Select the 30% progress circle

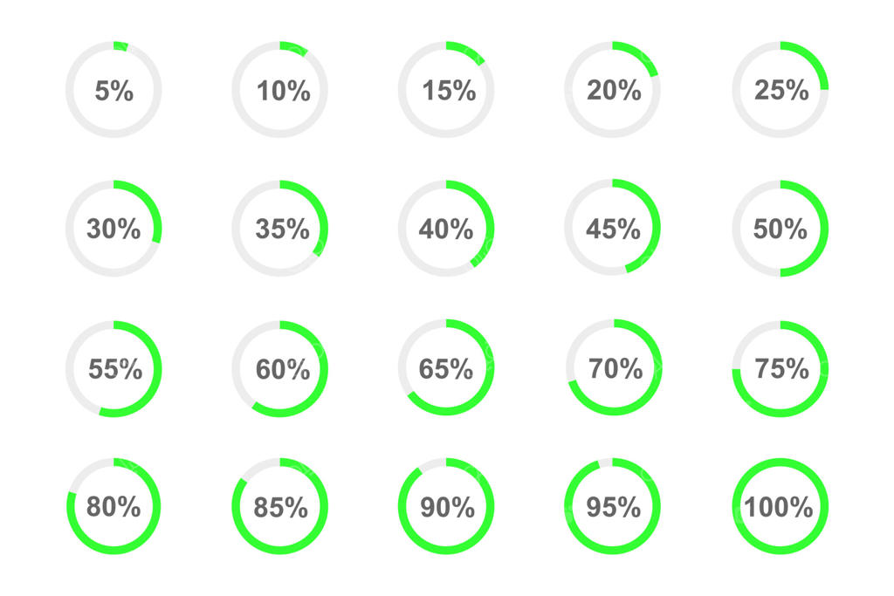[113, 229]
